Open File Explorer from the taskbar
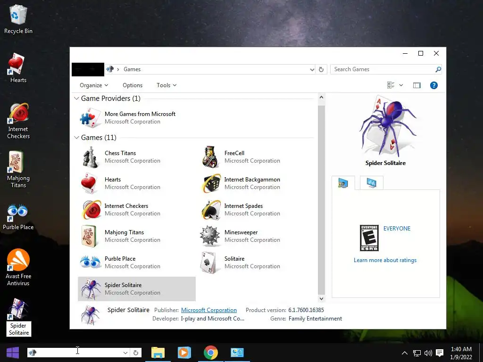The width and height of the screenshot is (483, 362). click(x=158, y=353)
